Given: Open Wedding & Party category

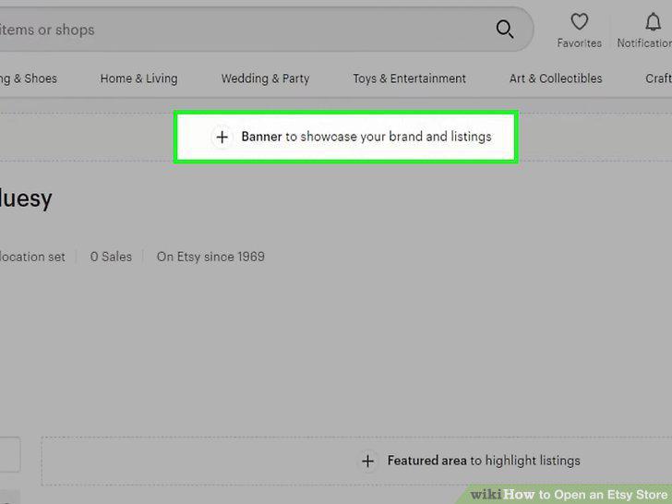Looking at the screenshot, I should pyautogui.click(x=265, y=78).
